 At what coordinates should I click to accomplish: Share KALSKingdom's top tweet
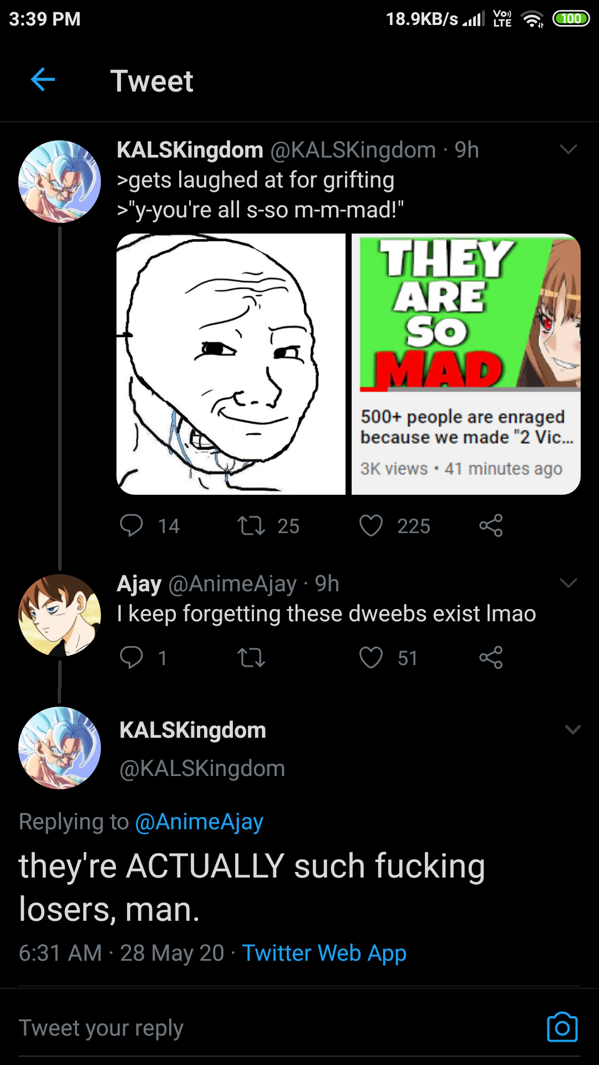click(491, 525)
